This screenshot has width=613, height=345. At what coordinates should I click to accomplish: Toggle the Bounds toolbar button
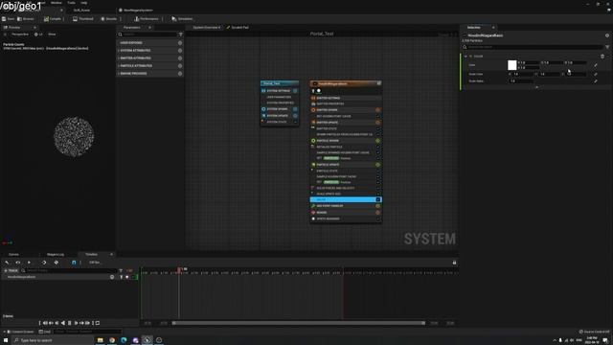[109, 19]
